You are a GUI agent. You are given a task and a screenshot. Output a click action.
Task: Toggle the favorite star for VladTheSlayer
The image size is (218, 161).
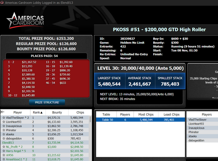pyautogui.click(x=4, y=118)
